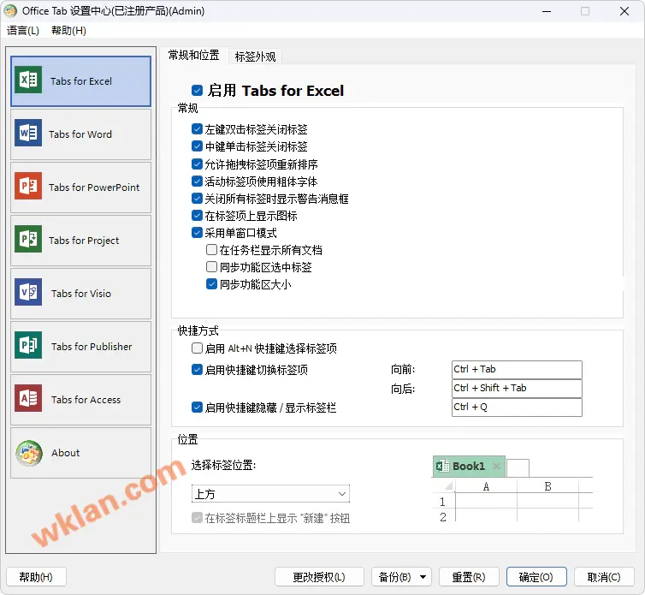Toggle 左键双击标签关闭标签 checkbox
The height and width of the screenshot is (595, 645).
click(x=197, y=129)
